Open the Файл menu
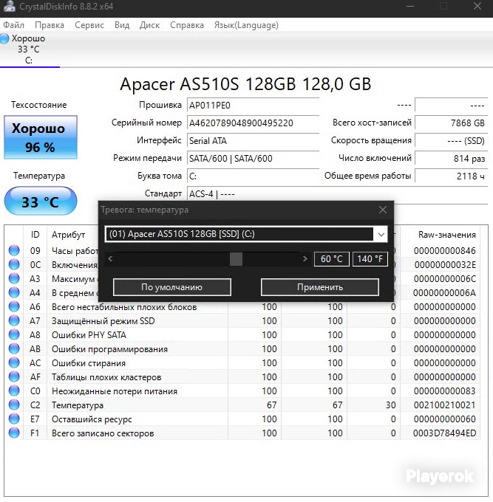Screen dimensions: 493x502 (14, 25)
